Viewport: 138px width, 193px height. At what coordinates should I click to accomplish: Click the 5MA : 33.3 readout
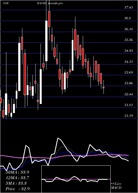click(x=16, y=183)
